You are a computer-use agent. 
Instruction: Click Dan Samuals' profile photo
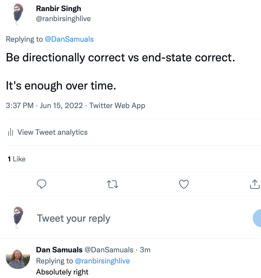[x=18, y=257]
